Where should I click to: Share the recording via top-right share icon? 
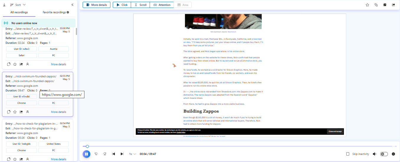click(x=394, y=5)
